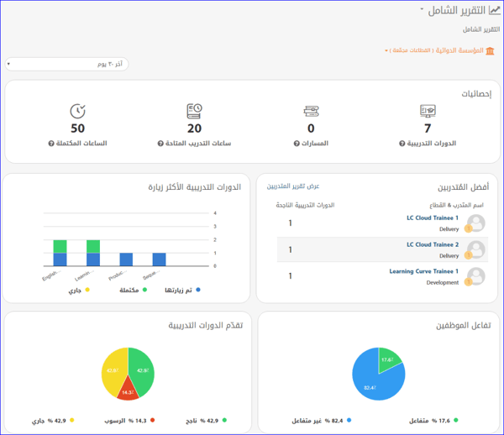The image size is (504, 435).
Task: Toggle the ناجح 42,9 % legend item
Action: (207, 421)
